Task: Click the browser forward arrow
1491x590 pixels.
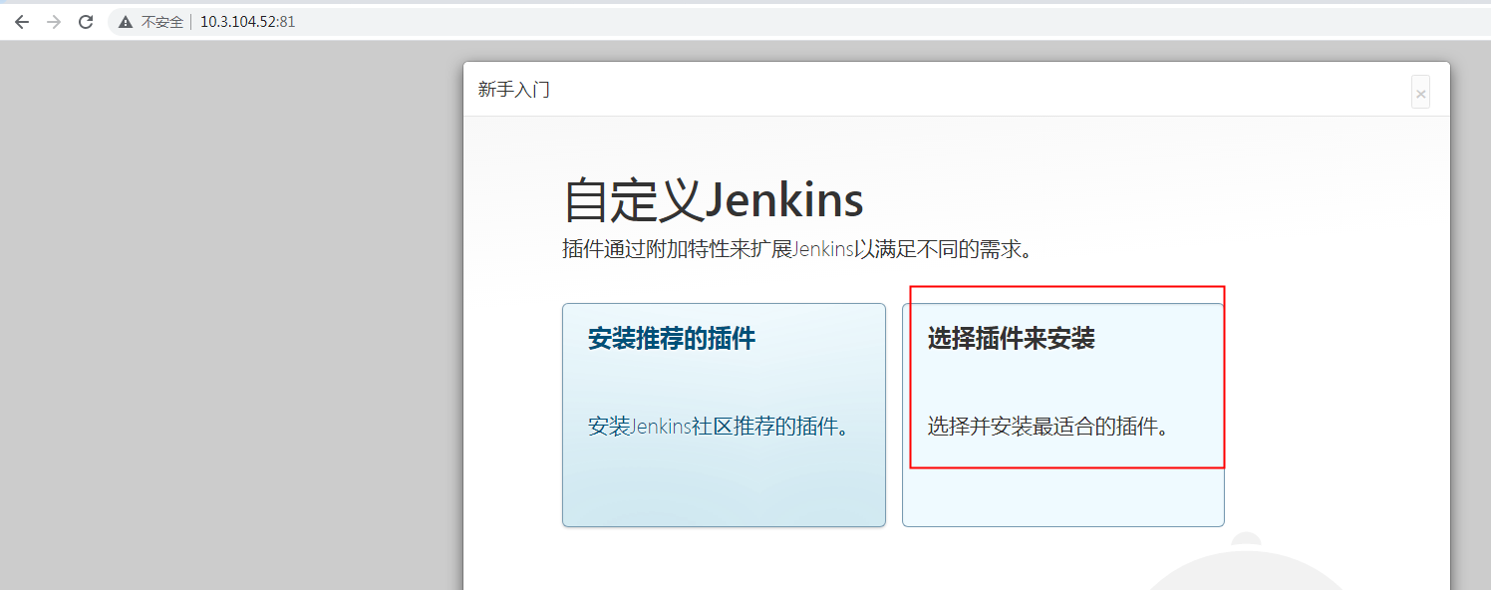Action: [x=54, y=22]
